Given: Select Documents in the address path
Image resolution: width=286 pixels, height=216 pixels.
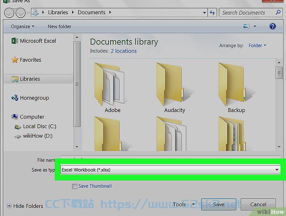Looking at the screenshot, I should [x=92, y=13].
